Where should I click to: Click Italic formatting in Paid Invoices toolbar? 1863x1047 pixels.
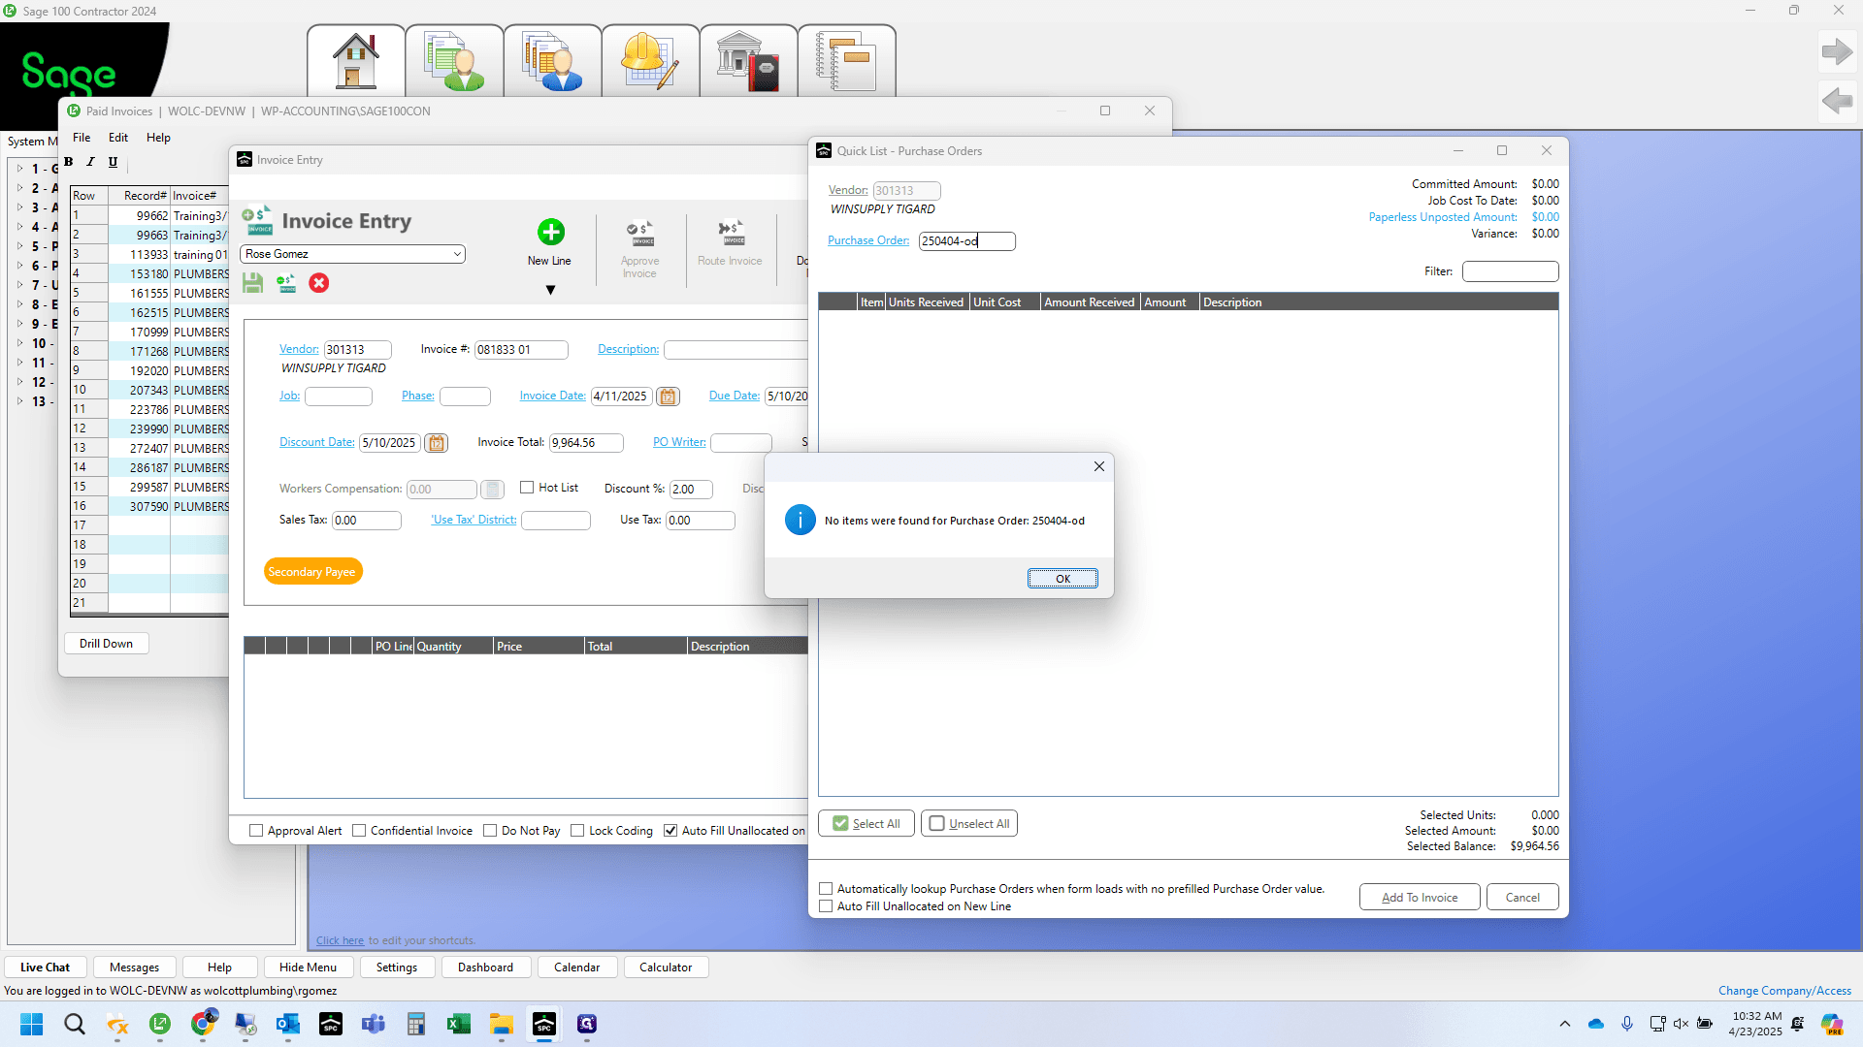[x=90, y=162]
